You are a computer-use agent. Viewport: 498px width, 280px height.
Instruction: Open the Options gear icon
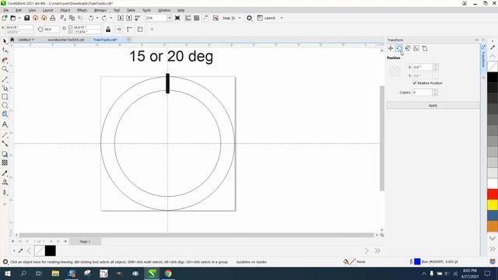pos(249,18)
